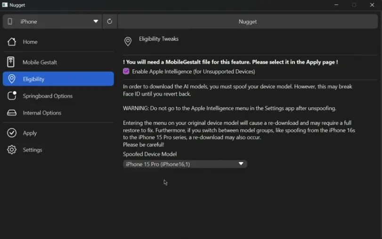Select the Eligibility sidebar item
This screenshot has width=382, height=239.
58,79
